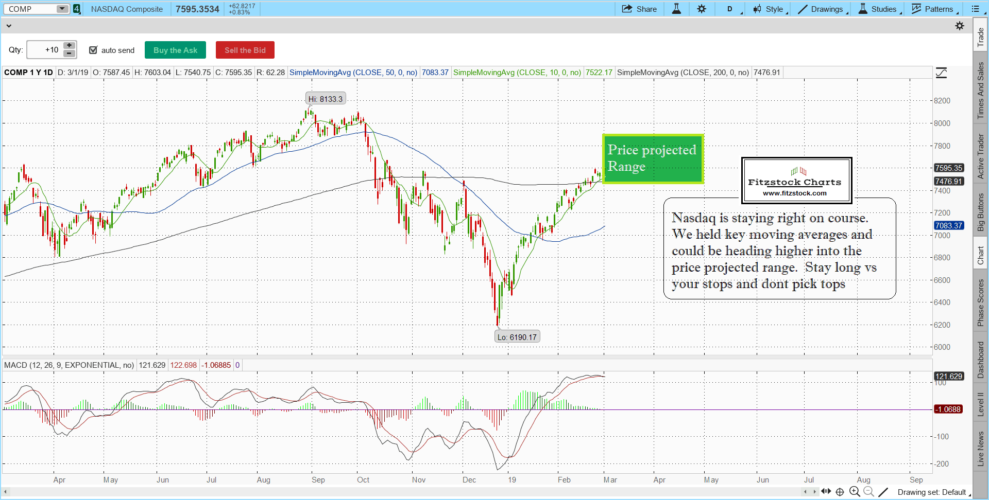Click the Share icon in the toolbar
Image resolution: width=989 pixels, height=500 pixels.
pyautogui.click(x=639, y=9)
